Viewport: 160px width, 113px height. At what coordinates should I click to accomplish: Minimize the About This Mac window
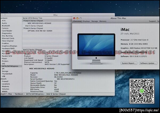[x=77, y=18]
